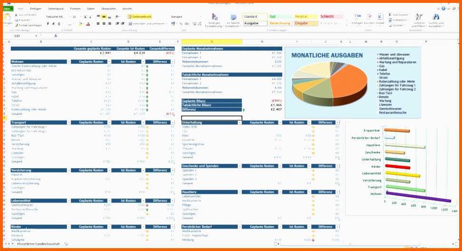This screenshot has width=462, height=251.
Task: Click increase decimal places icon
Action: (x=194, y=24)
